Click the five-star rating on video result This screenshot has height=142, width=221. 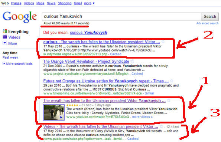pyautogui.click(x=72, y=105)
